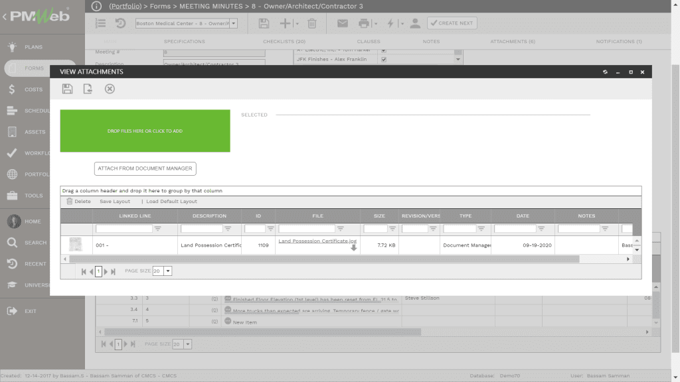Open the background grid page size dropdown

188,344
